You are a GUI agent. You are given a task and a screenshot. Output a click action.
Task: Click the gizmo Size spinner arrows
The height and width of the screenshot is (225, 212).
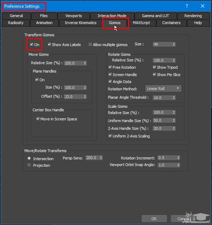(174, 45)
